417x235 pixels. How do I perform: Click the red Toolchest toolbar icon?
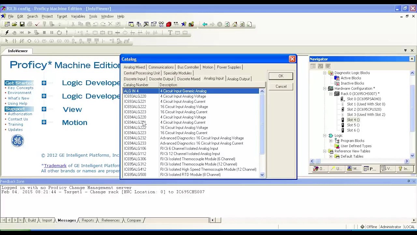[168, 24]
